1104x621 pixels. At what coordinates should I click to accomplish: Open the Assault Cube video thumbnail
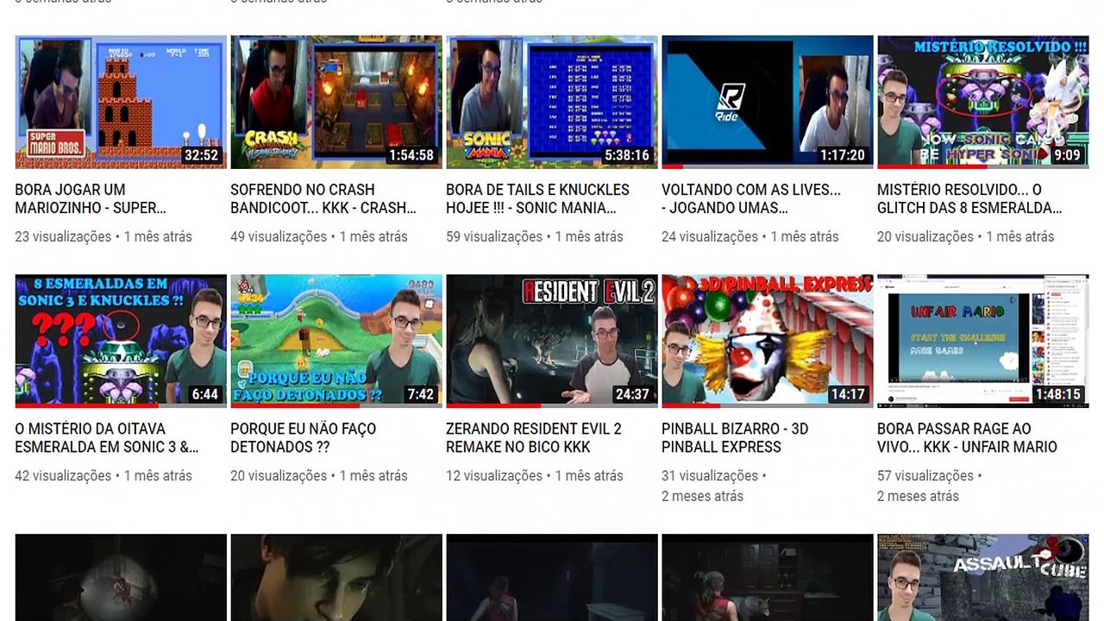(x=983, y=577)
